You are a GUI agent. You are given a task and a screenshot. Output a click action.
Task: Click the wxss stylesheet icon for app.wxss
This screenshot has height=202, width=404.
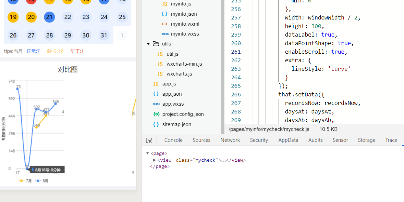tap(156, 104)
